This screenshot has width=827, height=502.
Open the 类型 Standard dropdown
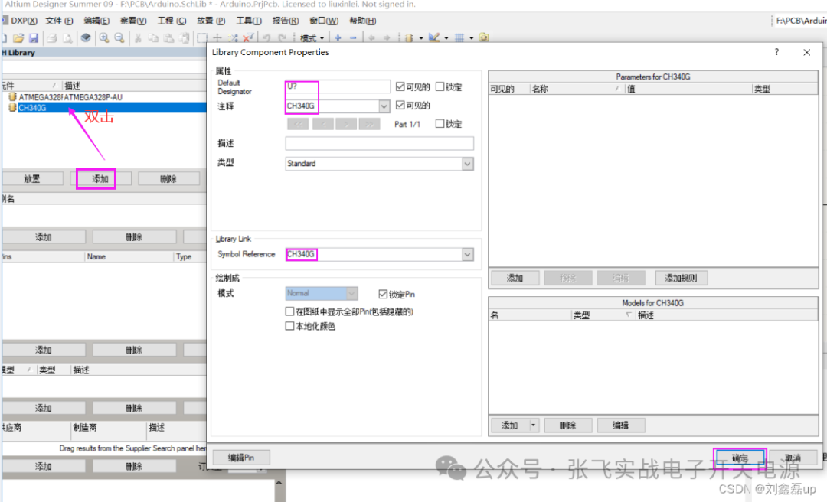coord(467,164)
